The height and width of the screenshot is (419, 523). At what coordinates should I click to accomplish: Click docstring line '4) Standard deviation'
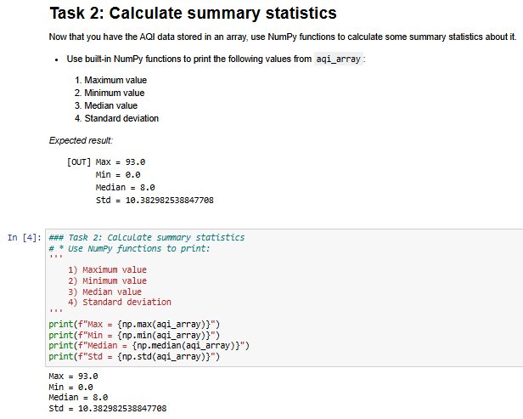(120, 303)
